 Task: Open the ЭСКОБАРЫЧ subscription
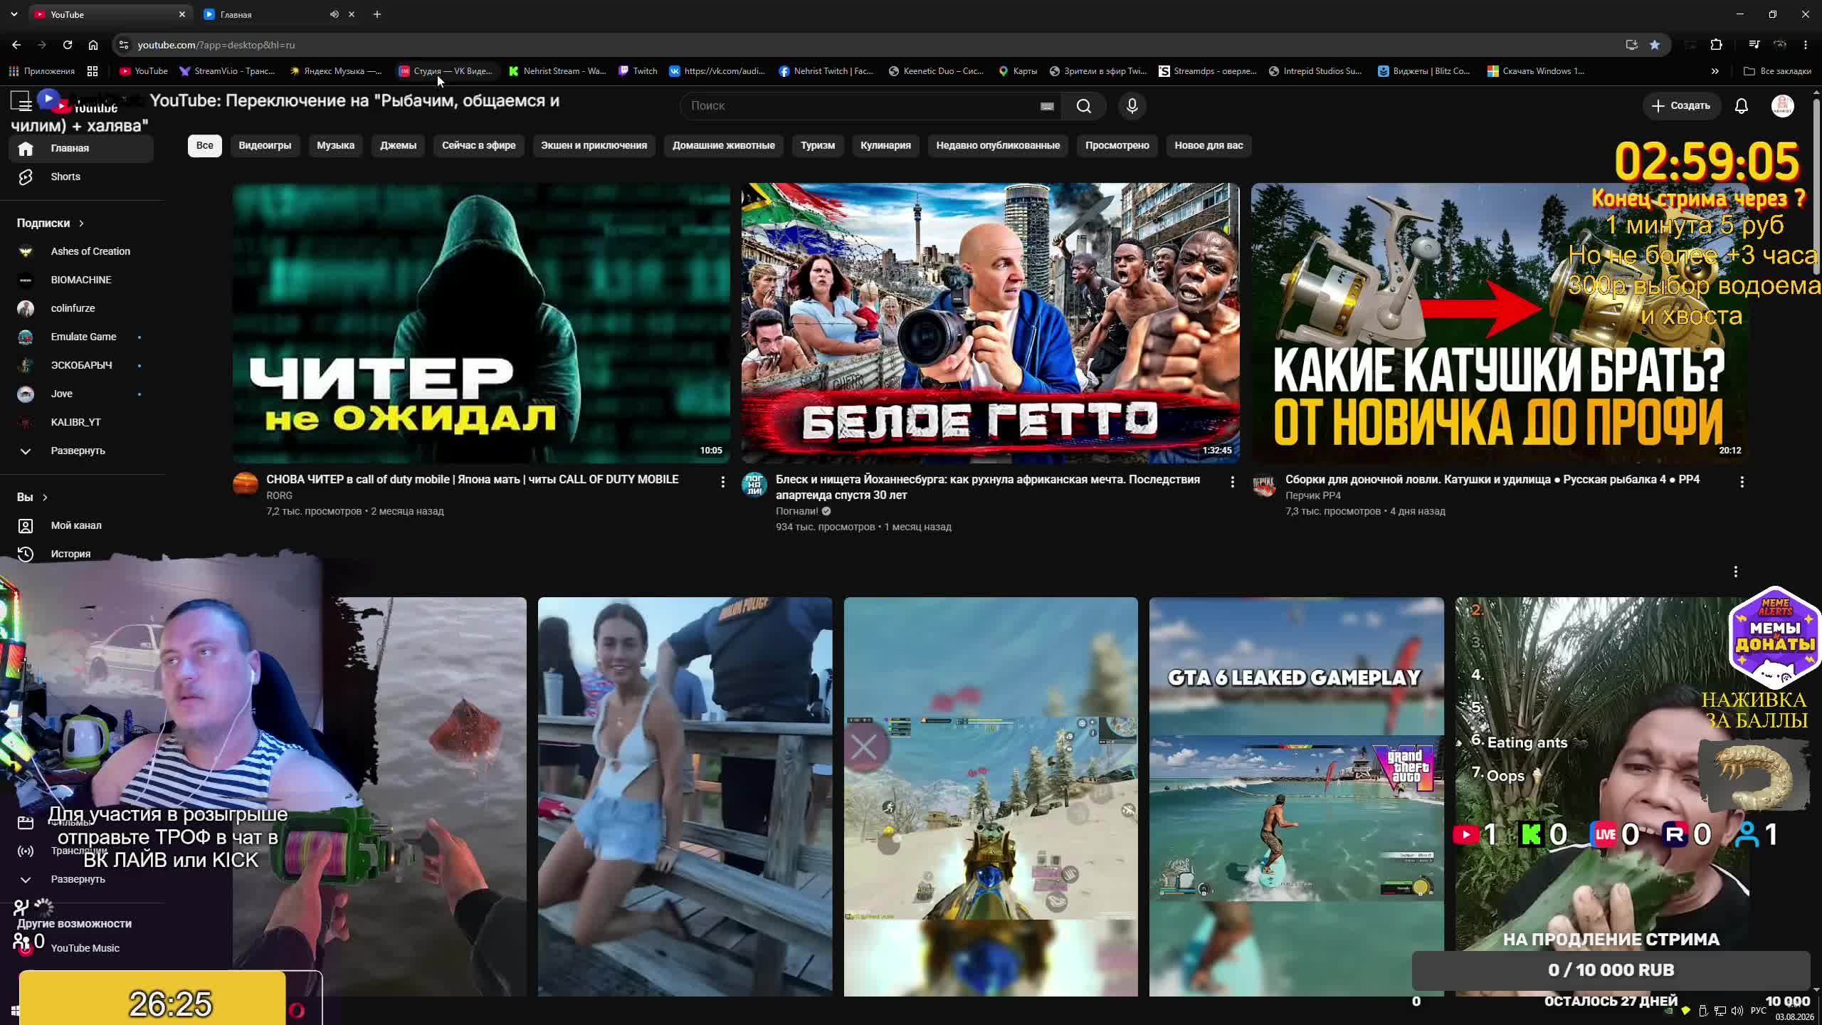click(81, 365)
